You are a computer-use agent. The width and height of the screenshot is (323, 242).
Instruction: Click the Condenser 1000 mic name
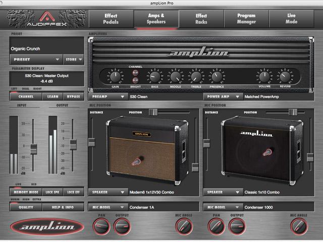259,207
